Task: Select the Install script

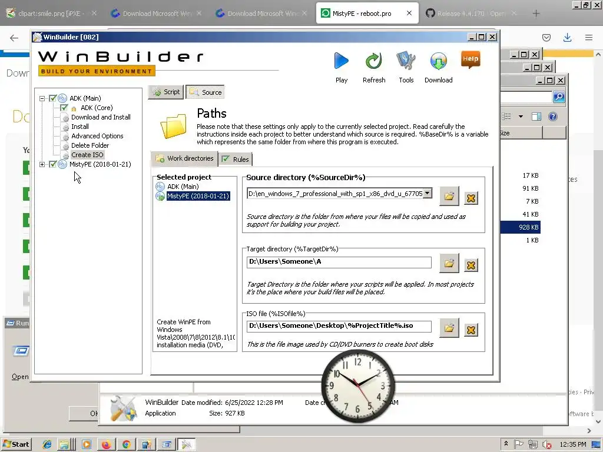Action: (x=80, y=127)
